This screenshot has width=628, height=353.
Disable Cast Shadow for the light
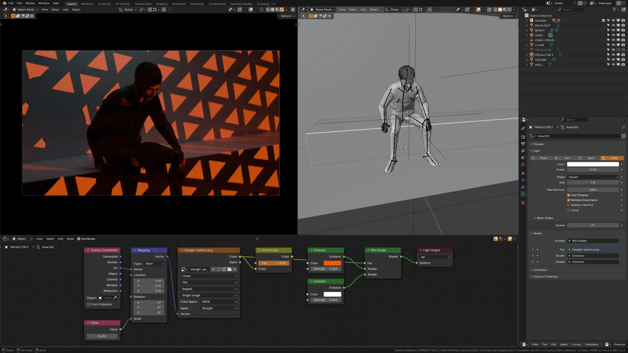point(568,195)
